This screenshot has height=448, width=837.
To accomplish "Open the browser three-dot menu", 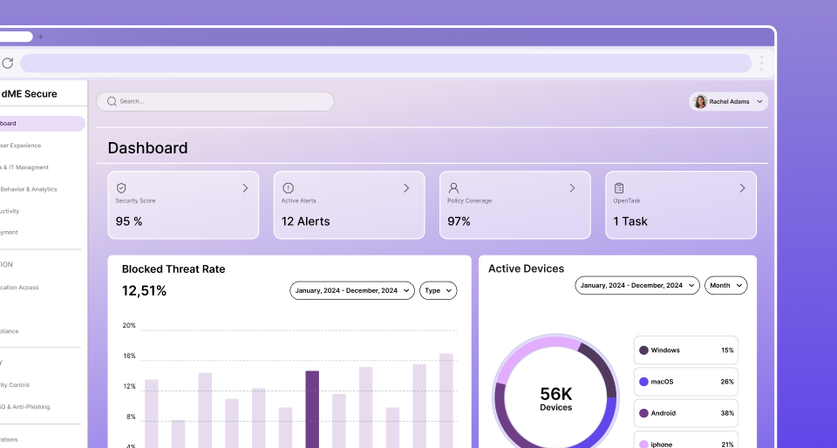I will [761, 63].
